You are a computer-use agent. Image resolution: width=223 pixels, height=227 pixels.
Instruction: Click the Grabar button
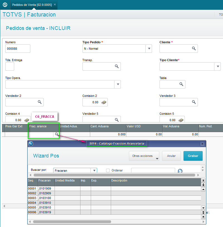(193, 156)
